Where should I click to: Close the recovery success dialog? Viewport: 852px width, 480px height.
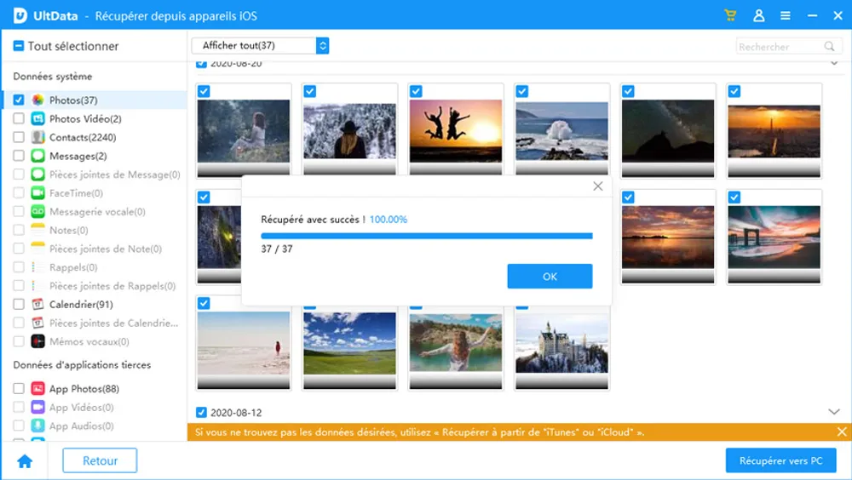597,186
